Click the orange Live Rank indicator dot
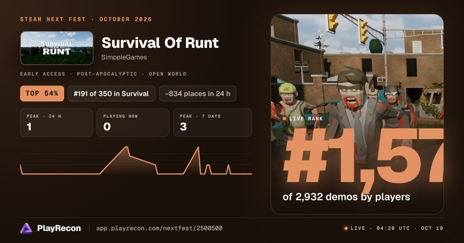The image size is (464, 243). pos(285,119)
